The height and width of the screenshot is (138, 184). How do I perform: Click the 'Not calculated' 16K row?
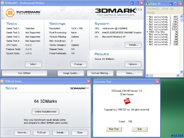tap(162, 17)
